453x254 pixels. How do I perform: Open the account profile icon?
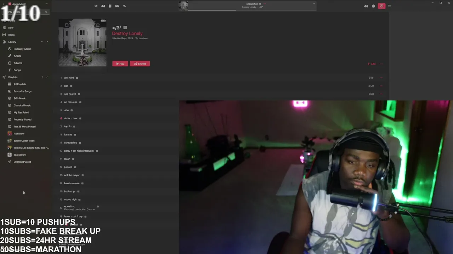tap(373, 6)
